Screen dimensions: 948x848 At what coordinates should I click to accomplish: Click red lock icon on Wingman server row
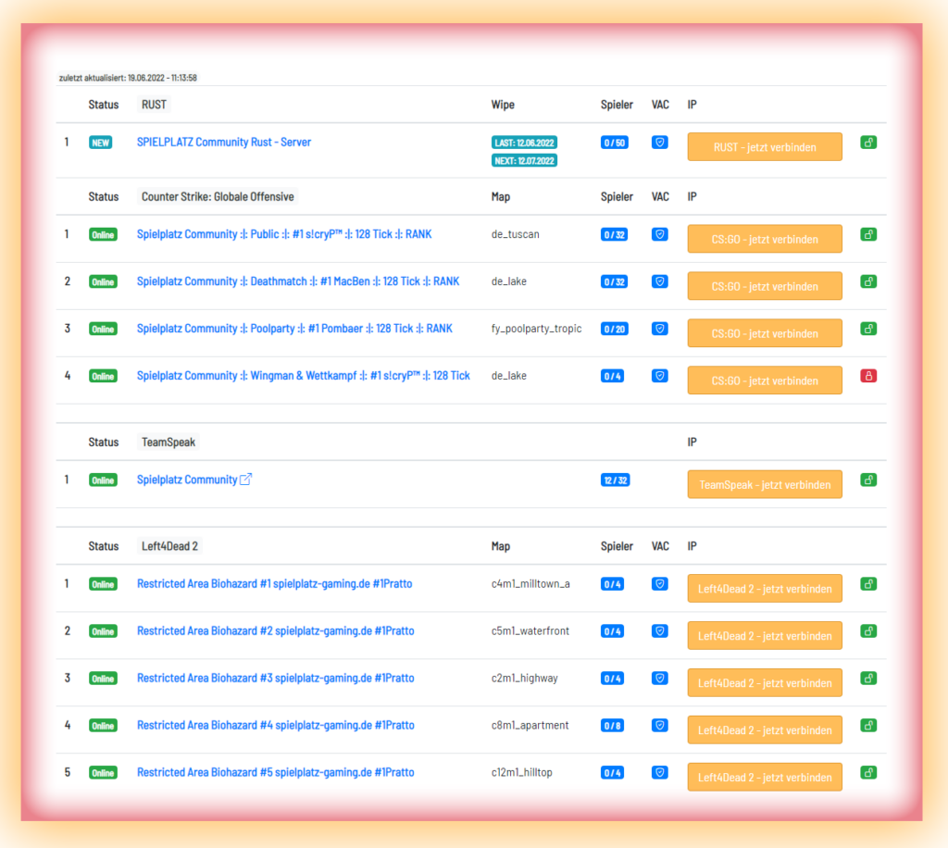click(x=868, y=376)
